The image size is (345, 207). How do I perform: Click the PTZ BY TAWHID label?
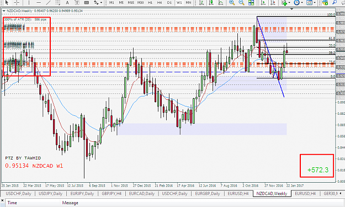pyautogui.click(x=23, y=158)
